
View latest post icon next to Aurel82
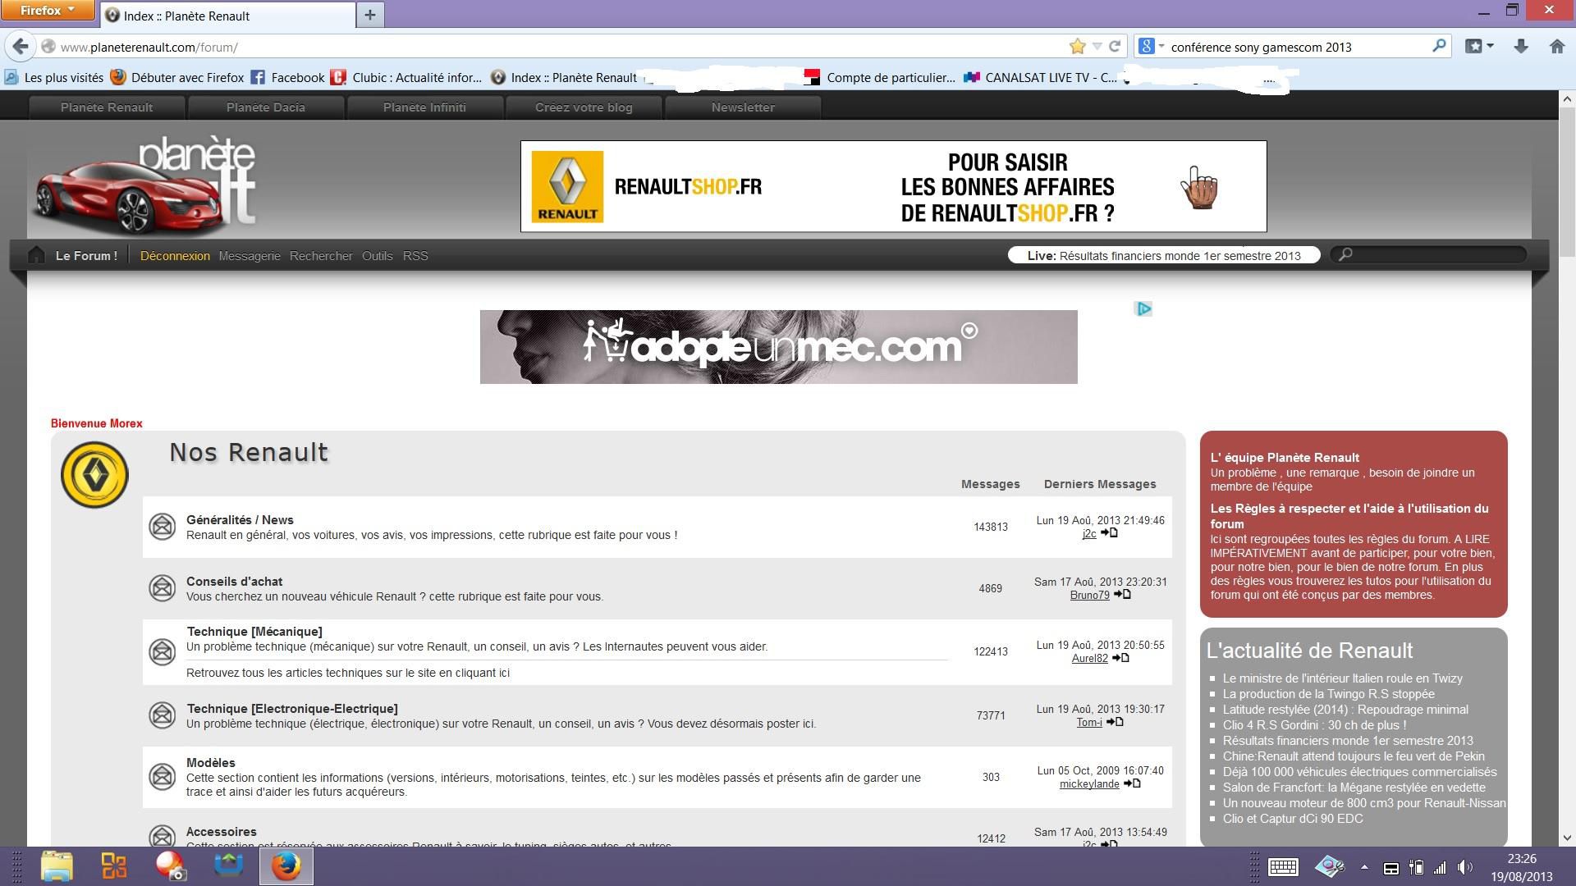(x=1120, y=658)
